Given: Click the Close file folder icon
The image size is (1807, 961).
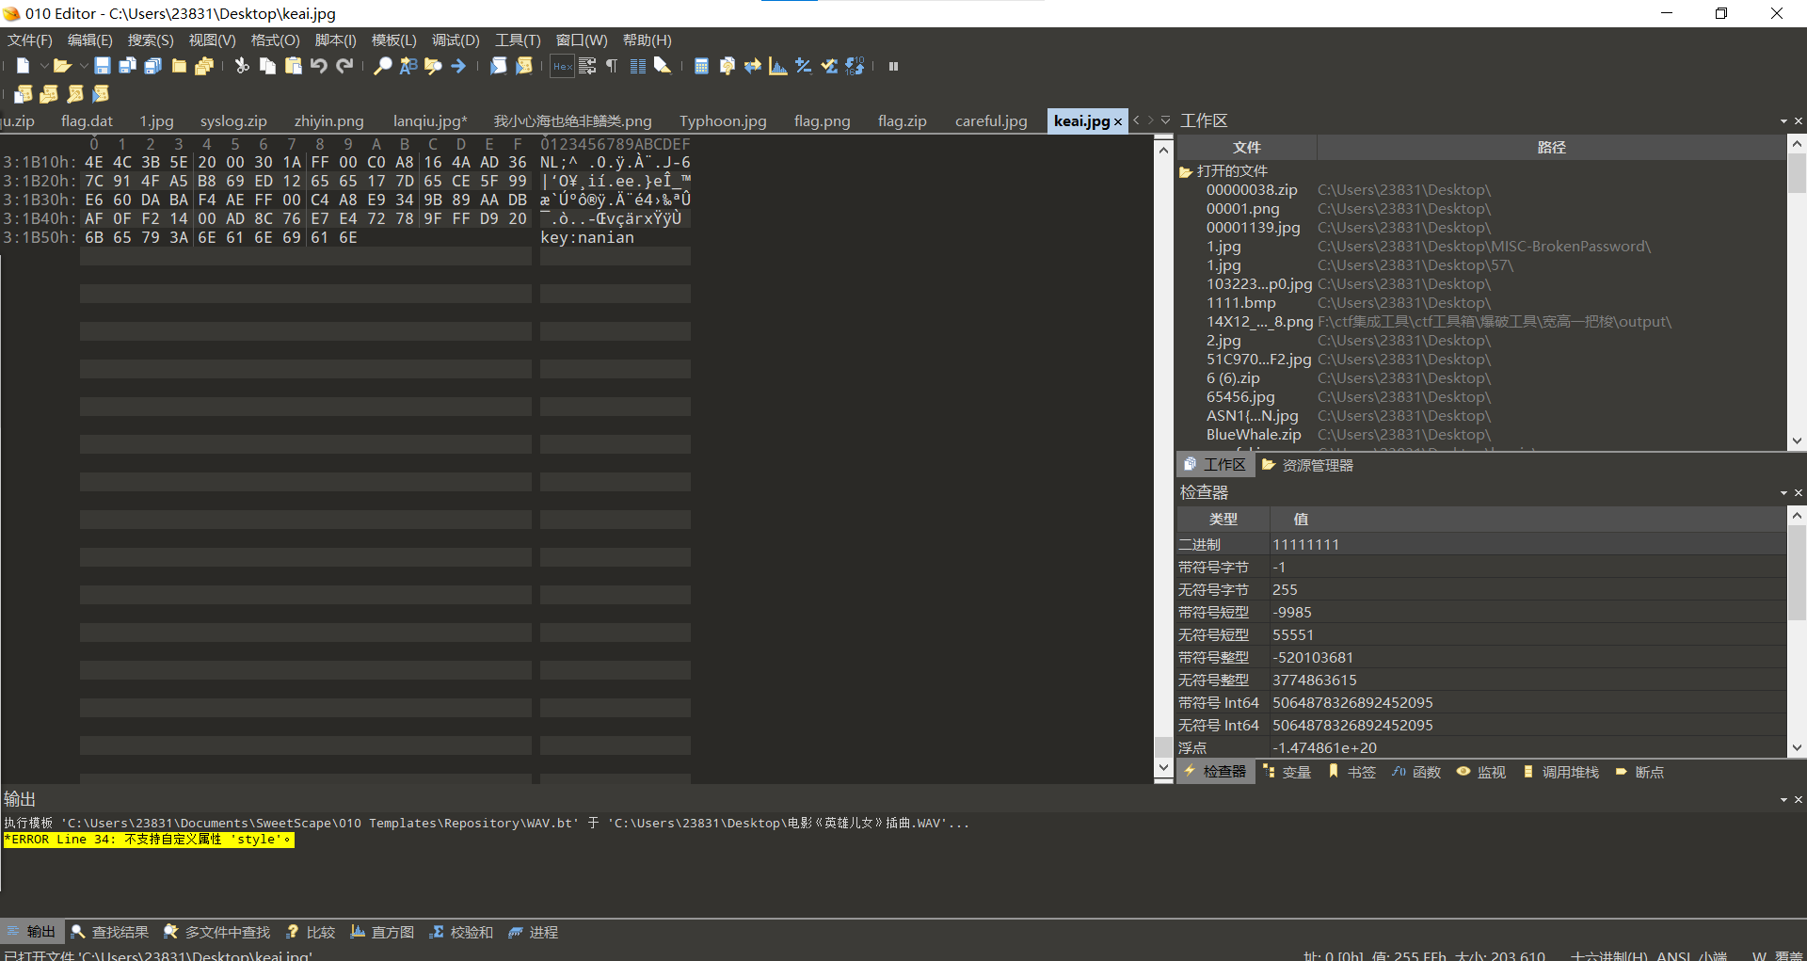Looking at the screenshot, I should pyautogui.click(x=179, y=66).
